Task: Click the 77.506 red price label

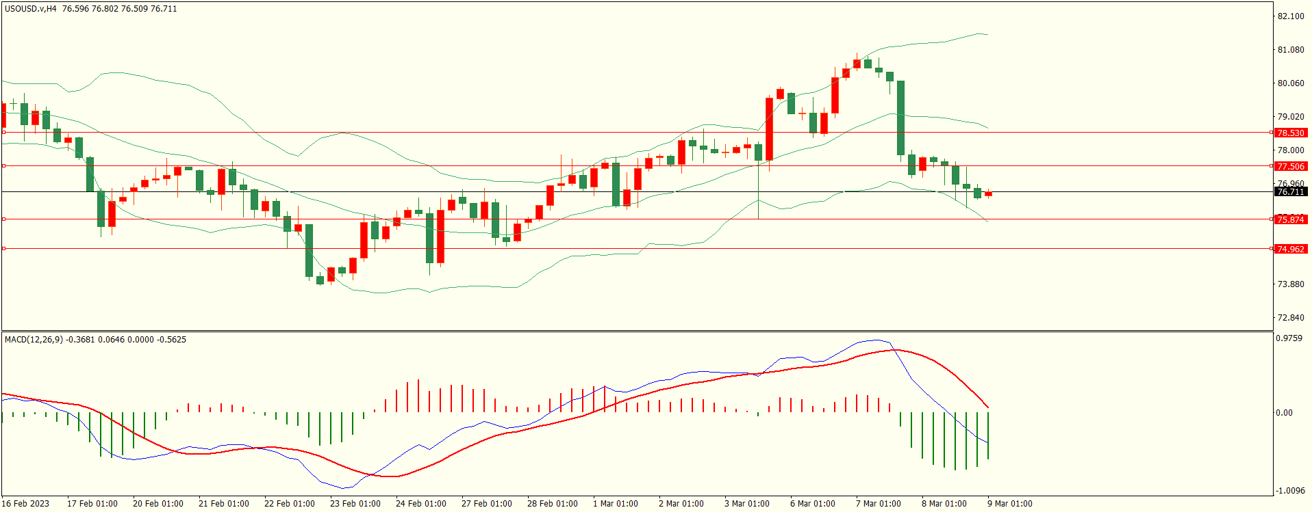Action: [x=1291, y=167]
